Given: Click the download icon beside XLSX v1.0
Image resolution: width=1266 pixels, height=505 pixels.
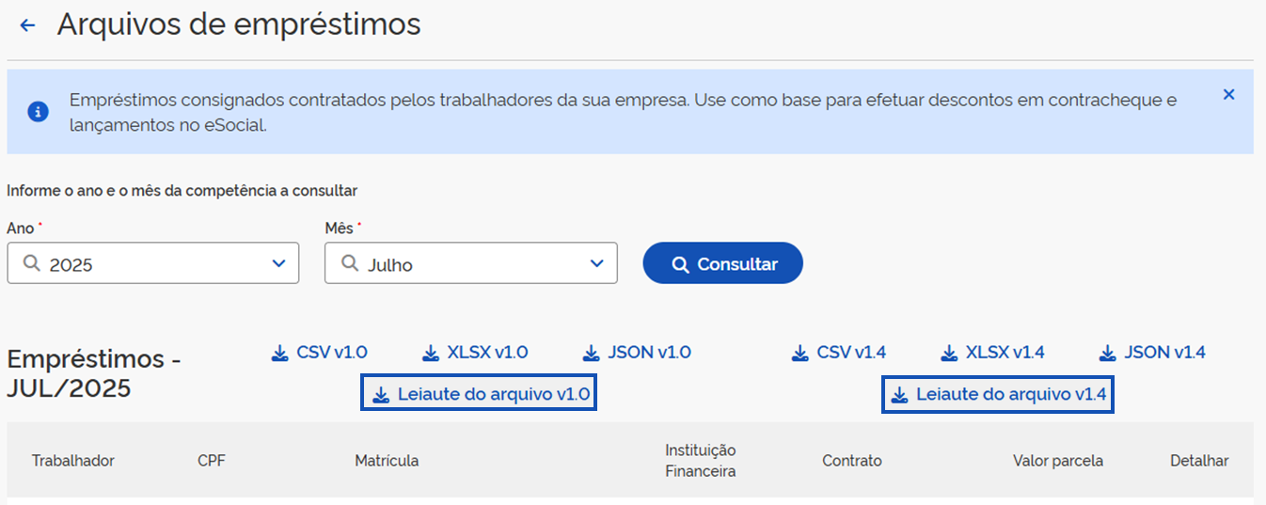Looking at the screenshot, I should tap(431, 354).
